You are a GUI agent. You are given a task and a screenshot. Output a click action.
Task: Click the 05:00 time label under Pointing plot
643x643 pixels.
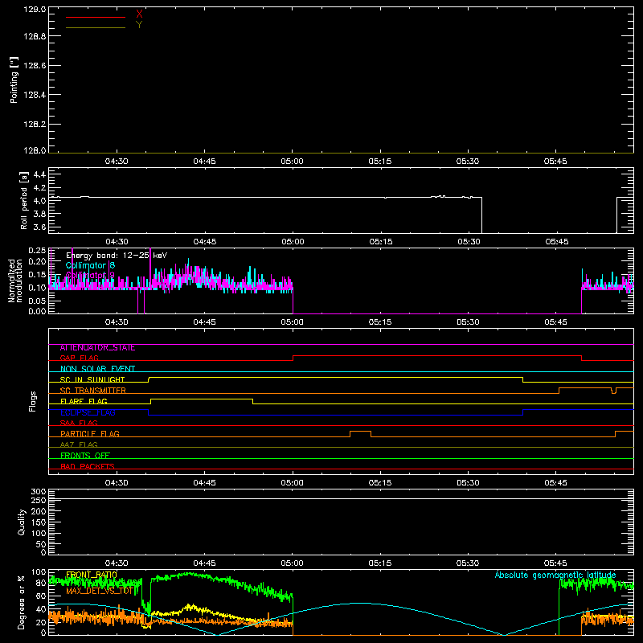click(x=292, y=162)
